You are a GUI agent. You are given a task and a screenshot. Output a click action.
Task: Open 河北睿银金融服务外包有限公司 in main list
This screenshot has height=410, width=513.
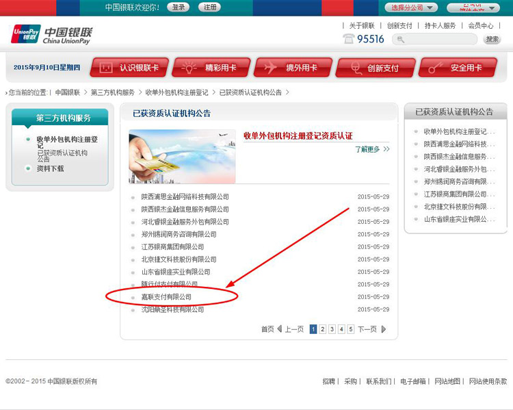pos(185,222)
